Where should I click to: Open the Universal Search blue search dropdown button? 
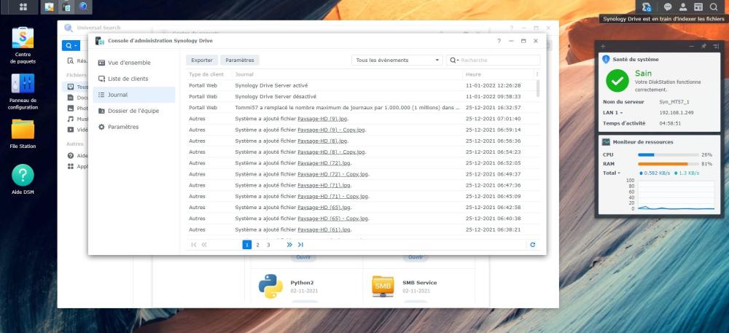coord(71,45)
